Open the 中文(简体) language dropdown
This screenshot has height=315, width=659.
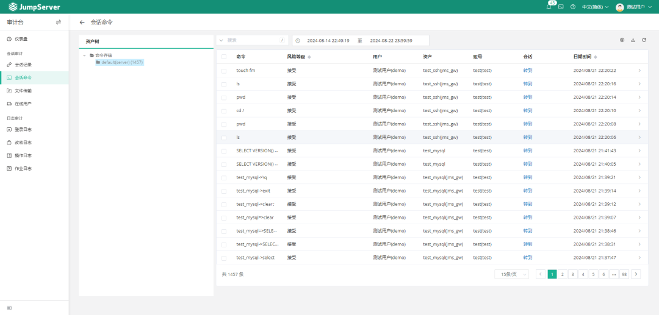tap(595, 7)
